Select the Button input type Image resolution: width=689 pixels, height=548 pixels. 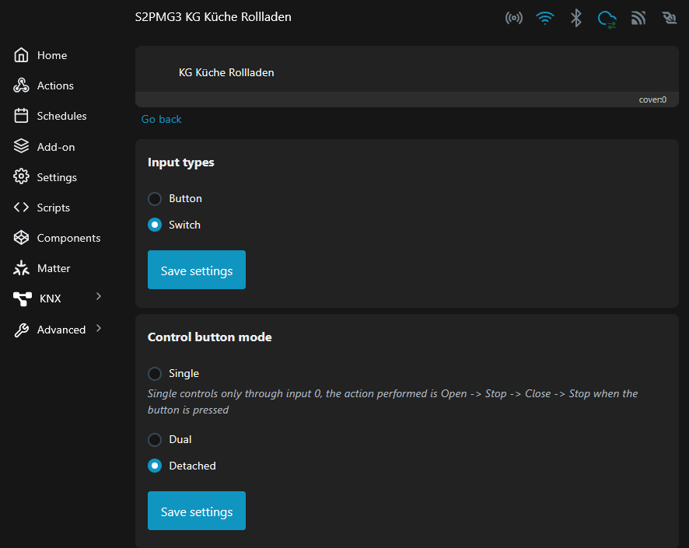[155, 198]
